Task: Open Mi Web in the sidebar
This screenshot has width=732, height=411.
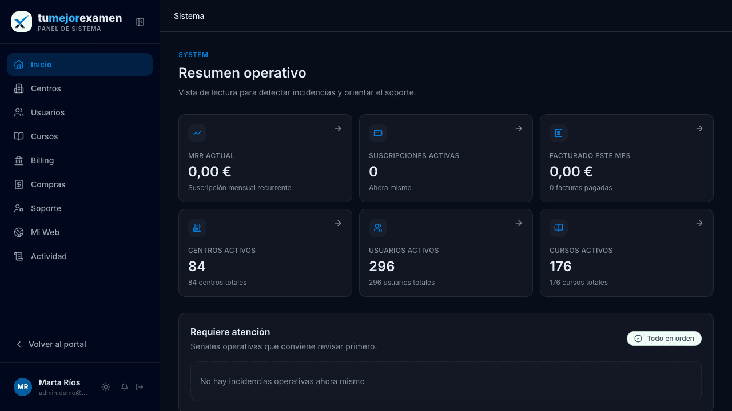Action: (79, 232)
